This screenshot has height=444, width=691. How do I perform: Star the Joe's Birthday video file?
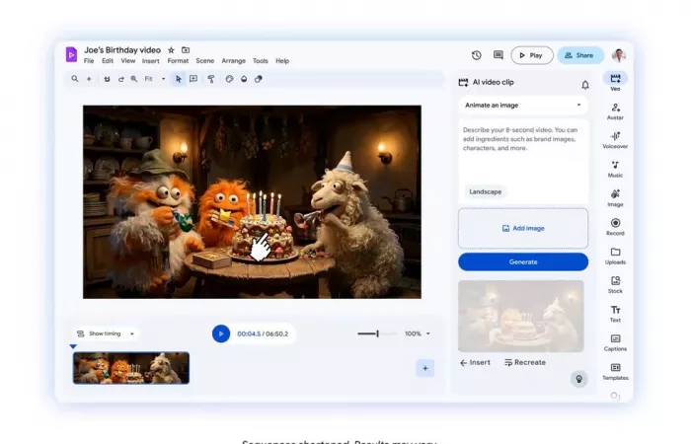(x=171, y=49)
